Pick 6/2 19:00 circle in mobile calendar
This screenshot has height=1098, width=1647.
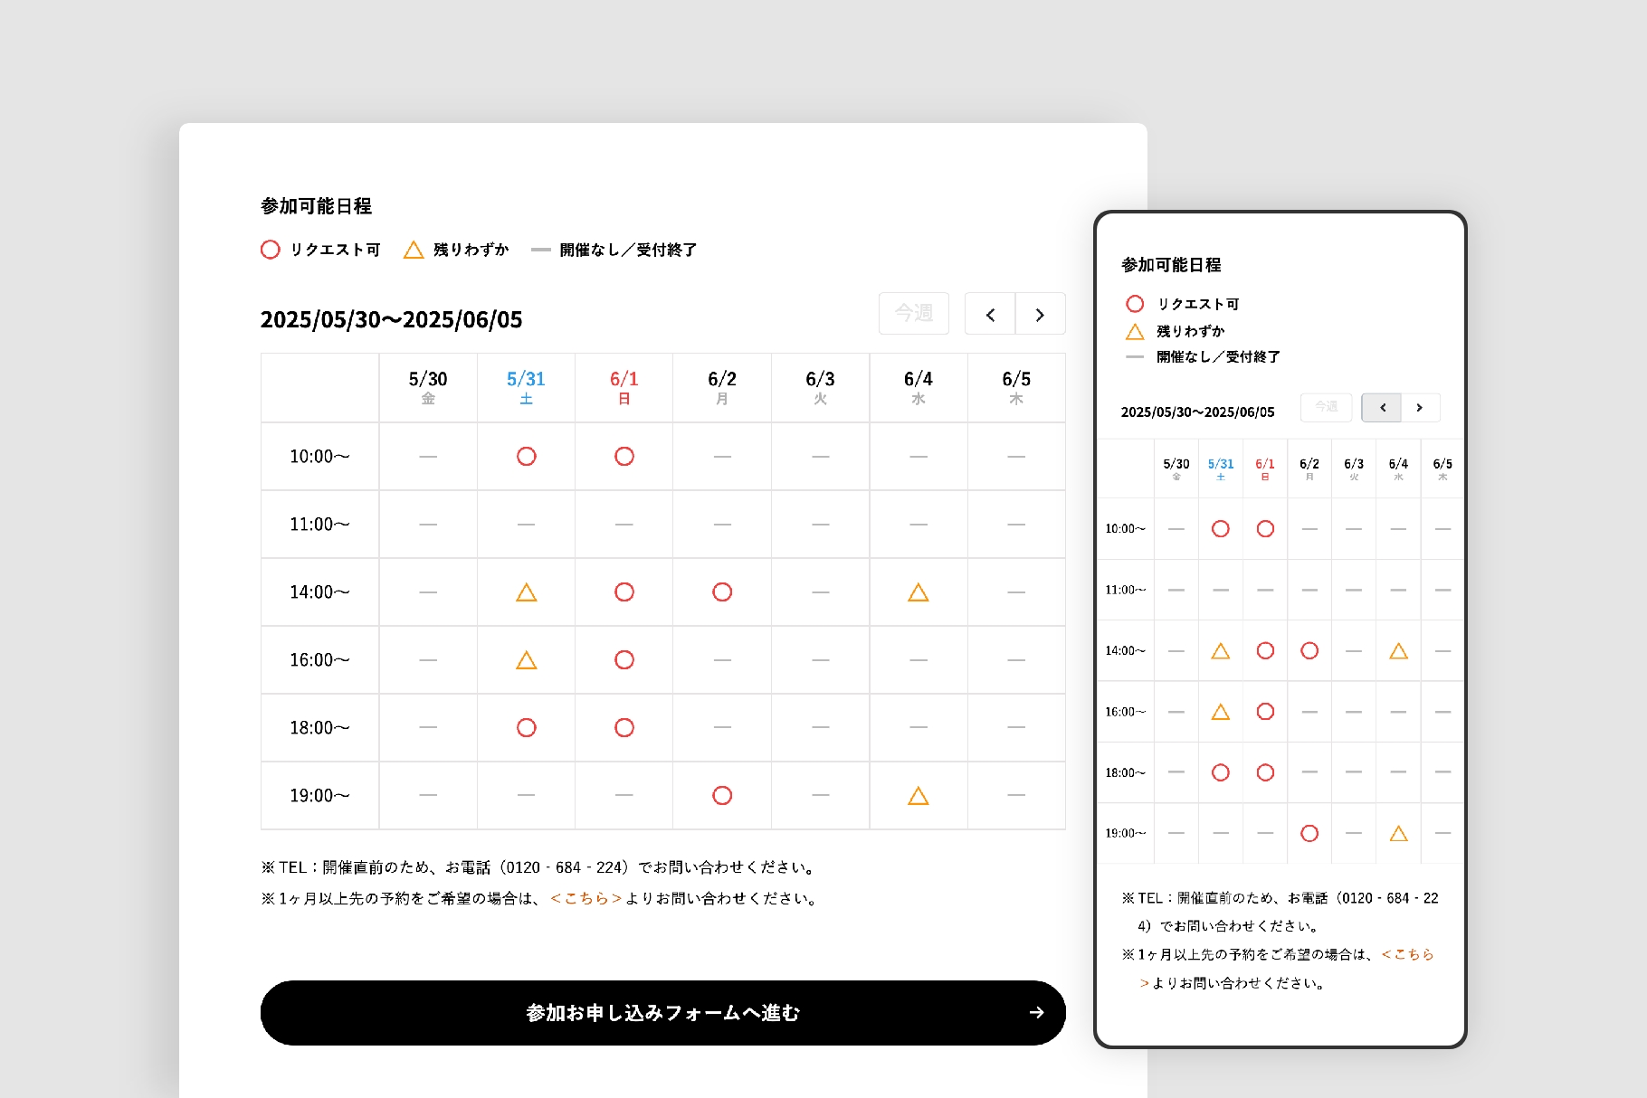tap(1309, 834)
